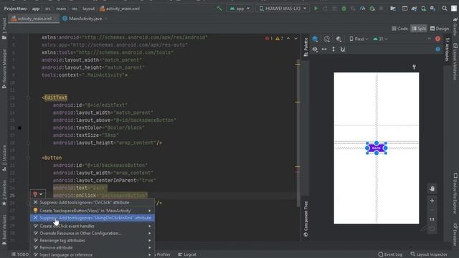This screenshot has height=258, width=459.
Task: Toggle night mode preview icon
Action: pyautogui.click(x=339, y=39)
